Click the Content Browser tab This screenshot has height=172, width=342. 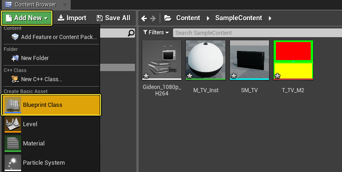[x=35, y=5]
